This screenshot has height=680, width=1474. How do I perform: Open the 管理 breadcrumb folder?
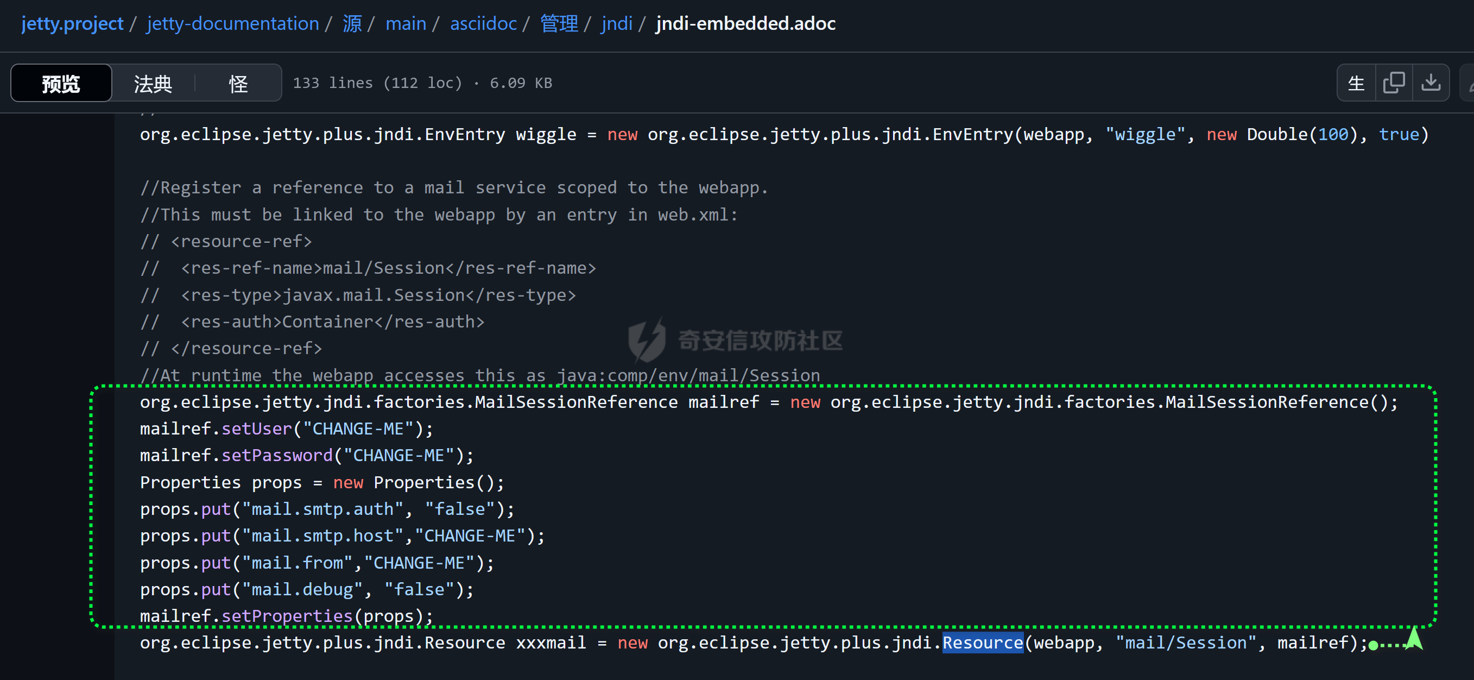[559, 23]
